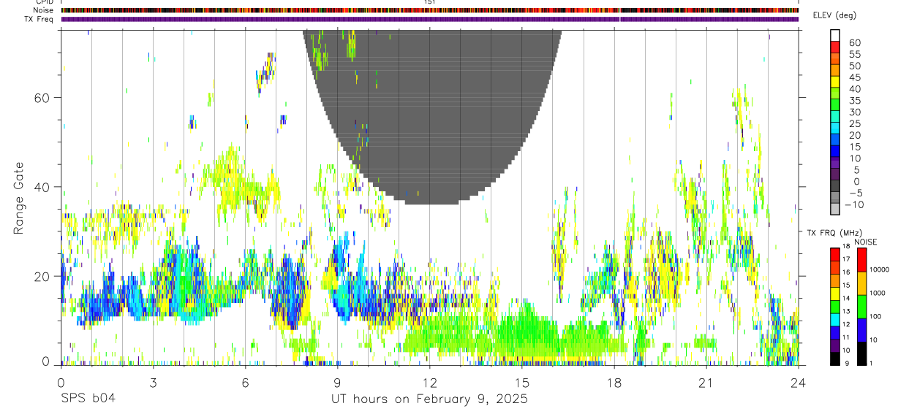Click x-axis tick label '21'

706,382
